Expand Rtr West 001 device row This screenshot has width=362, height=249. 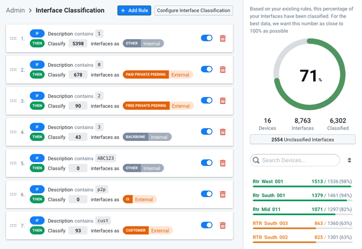268,182
